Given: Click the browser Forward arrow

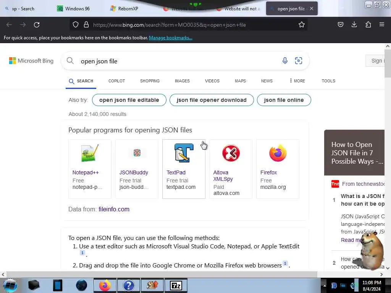Looking at the screenshot, I should point(23,25).
